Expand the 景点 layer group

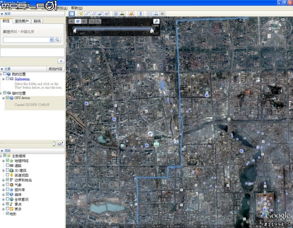tap(3, 204)
